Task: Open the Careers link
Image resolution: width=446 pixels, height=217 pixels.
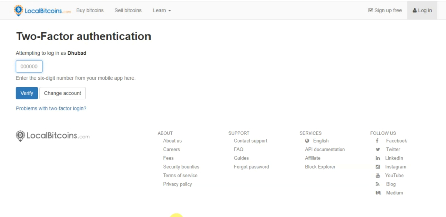Action: pyautogui.click(x=171, y=149)
